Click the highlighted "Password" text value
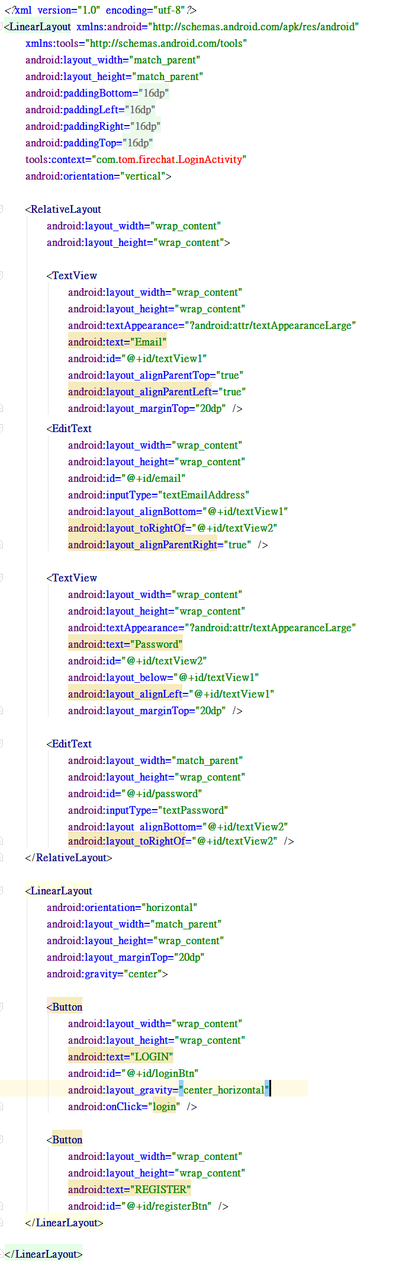The width and height of the screenshot is (399, 1266). [x=157, y=644]
